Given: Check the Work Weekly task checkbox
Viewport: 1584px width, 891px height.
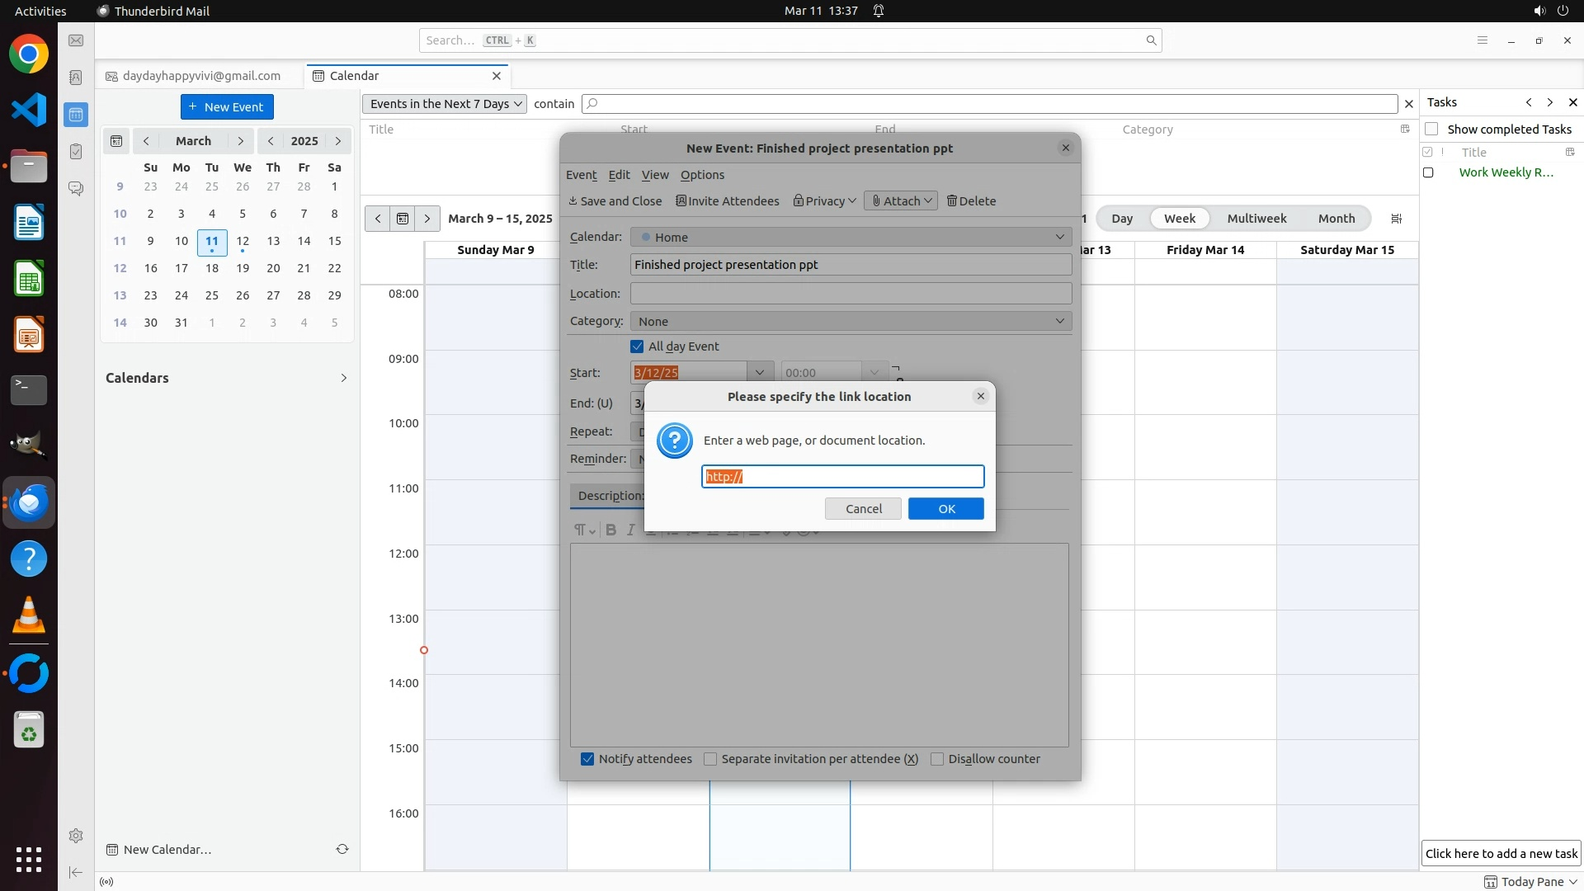Looking at the screenshot, I should pyautogui.click(x=1428, y=172).
